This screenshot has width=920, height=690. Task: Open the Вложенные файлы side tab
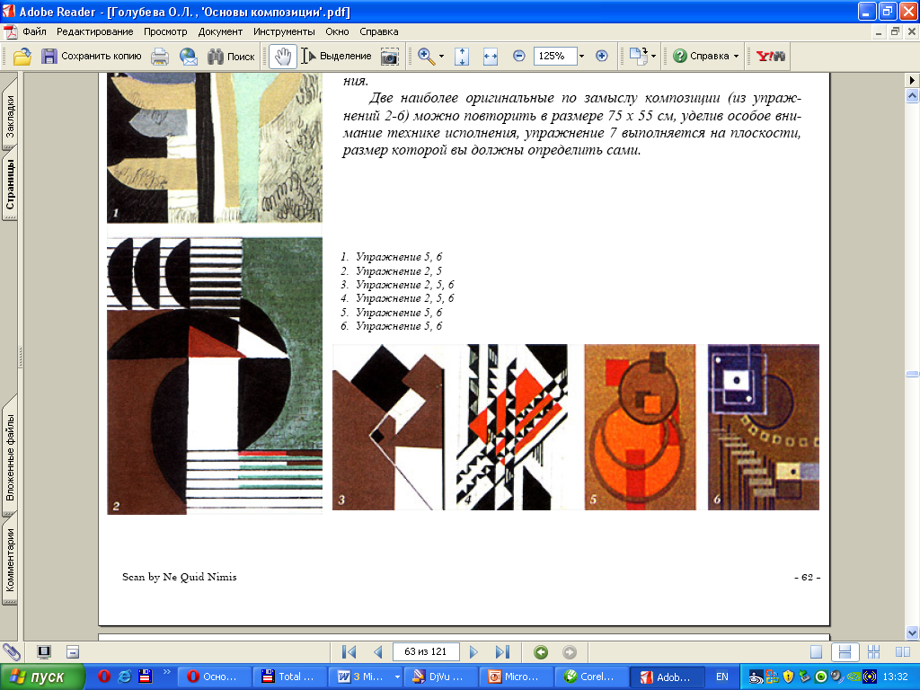coord(9,457)
